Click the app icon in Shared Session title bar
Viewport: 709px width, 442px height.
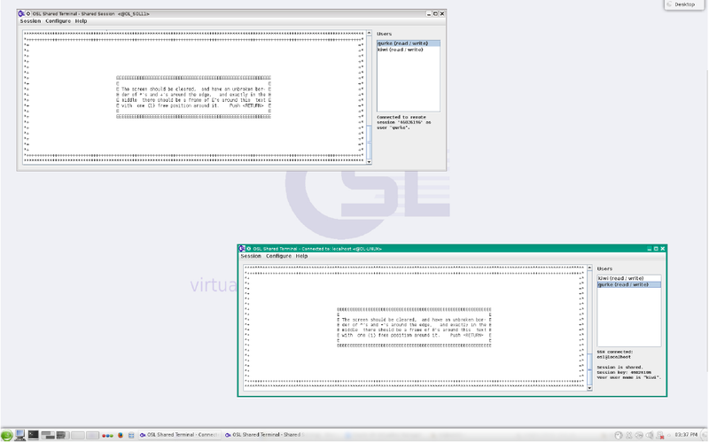point(20,13)
